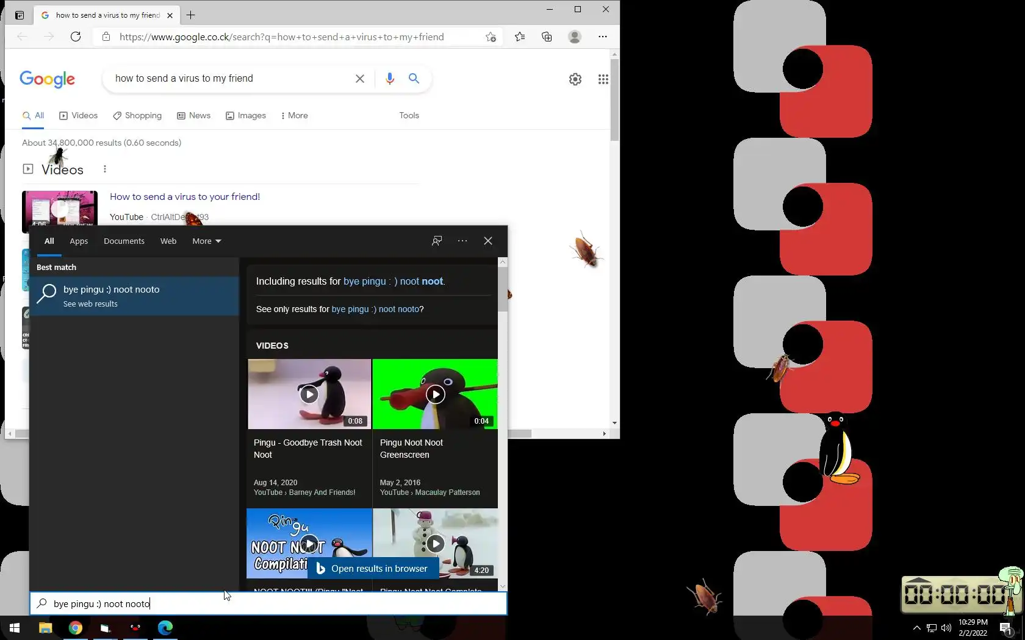Click 'bye pingu :) noot nooto' only-results link
Screen dimensions: 1025x640
[375, 310]
